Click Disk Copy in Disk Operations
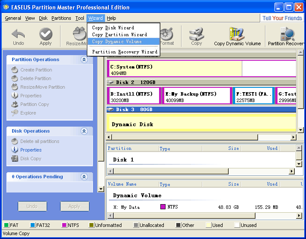The image size is (306, 239). click(x=31, y=158)
